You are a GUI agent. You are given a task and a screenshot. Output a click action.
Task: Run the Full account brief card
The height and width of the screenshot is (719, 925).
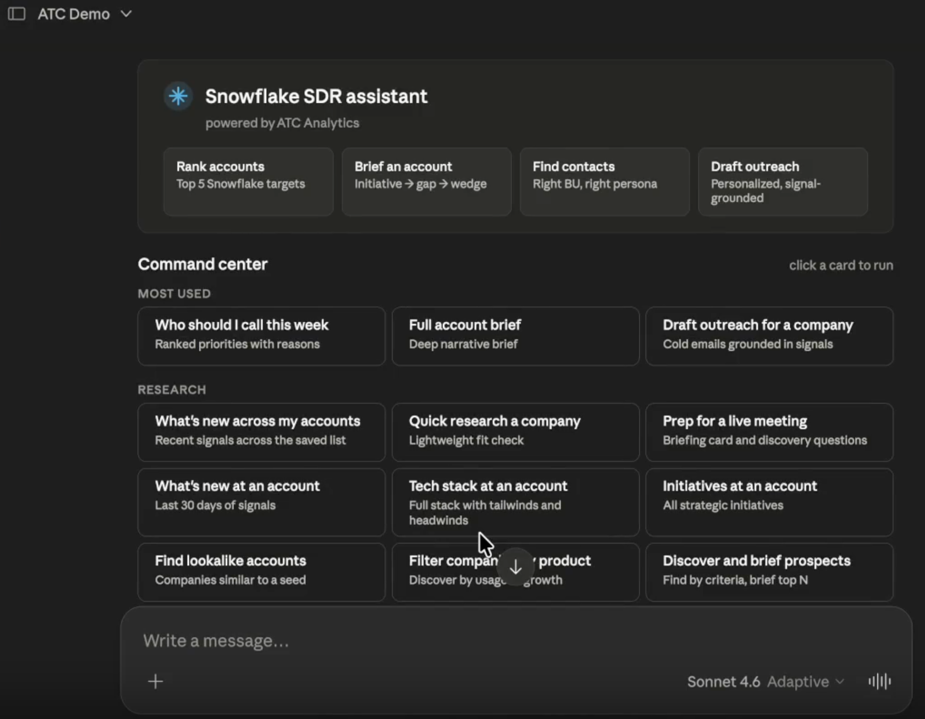515,336
